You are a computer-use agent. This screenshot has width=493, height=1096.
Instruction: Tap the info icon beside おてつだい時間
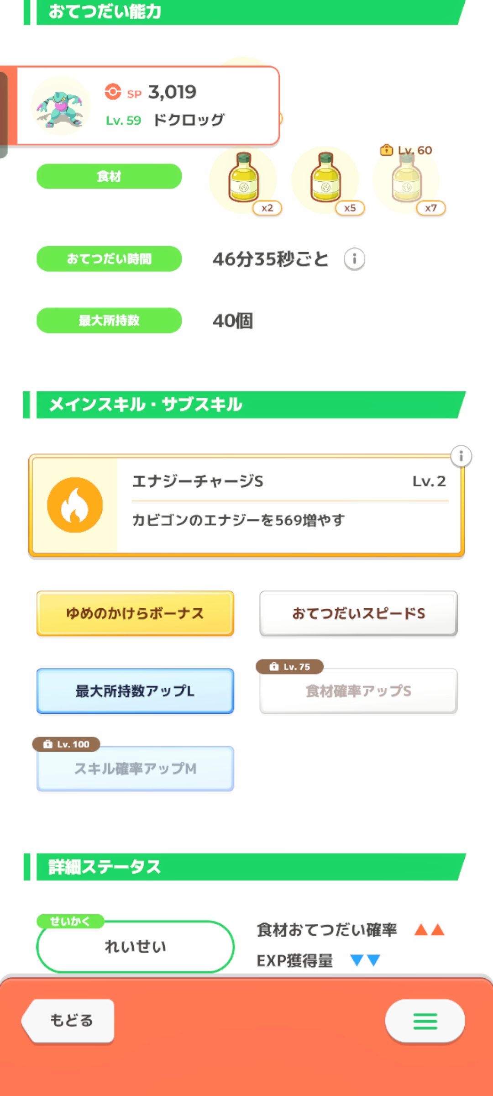pos(354,259)
